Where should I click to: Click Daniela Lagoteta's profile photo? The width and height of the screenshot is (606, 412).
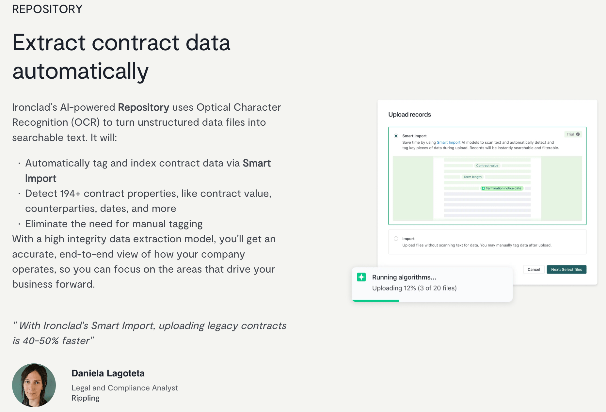point(34,385)
